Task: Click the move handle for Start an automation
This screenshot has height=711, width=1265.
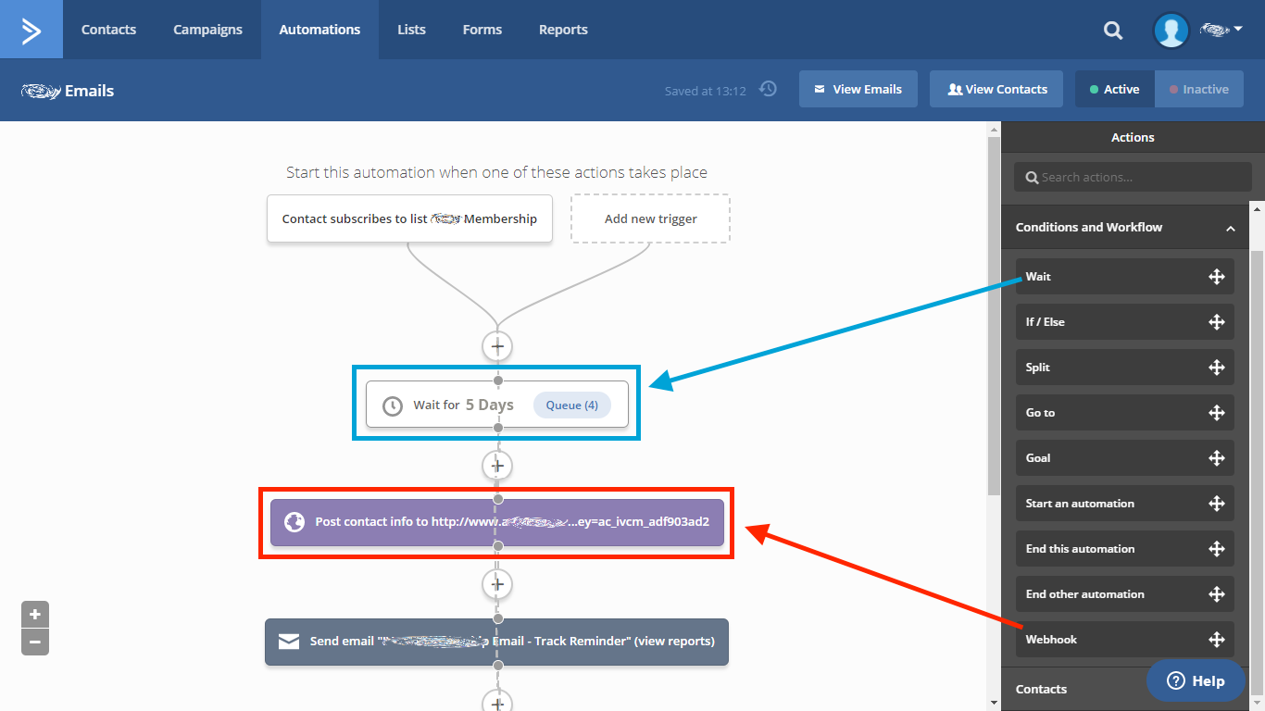Action: coord(1217,504)
